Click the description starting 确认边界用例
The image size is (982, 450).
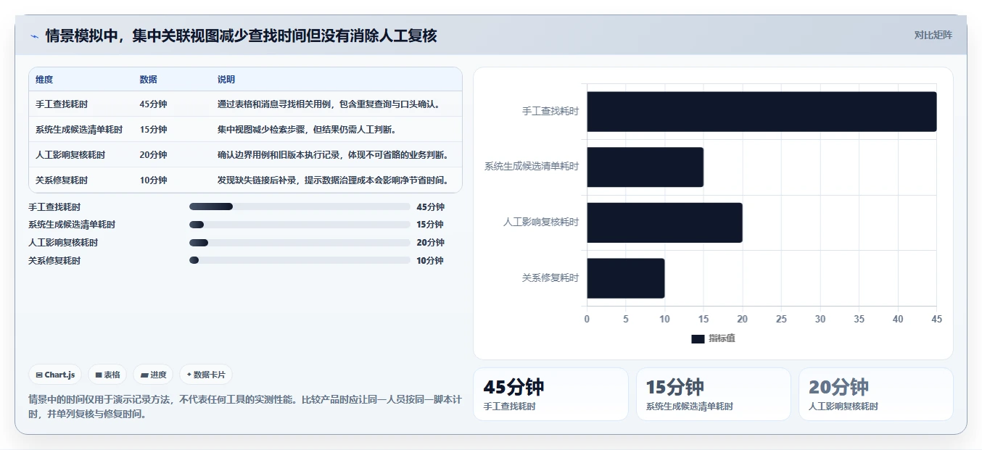click(x=333, y=155)
